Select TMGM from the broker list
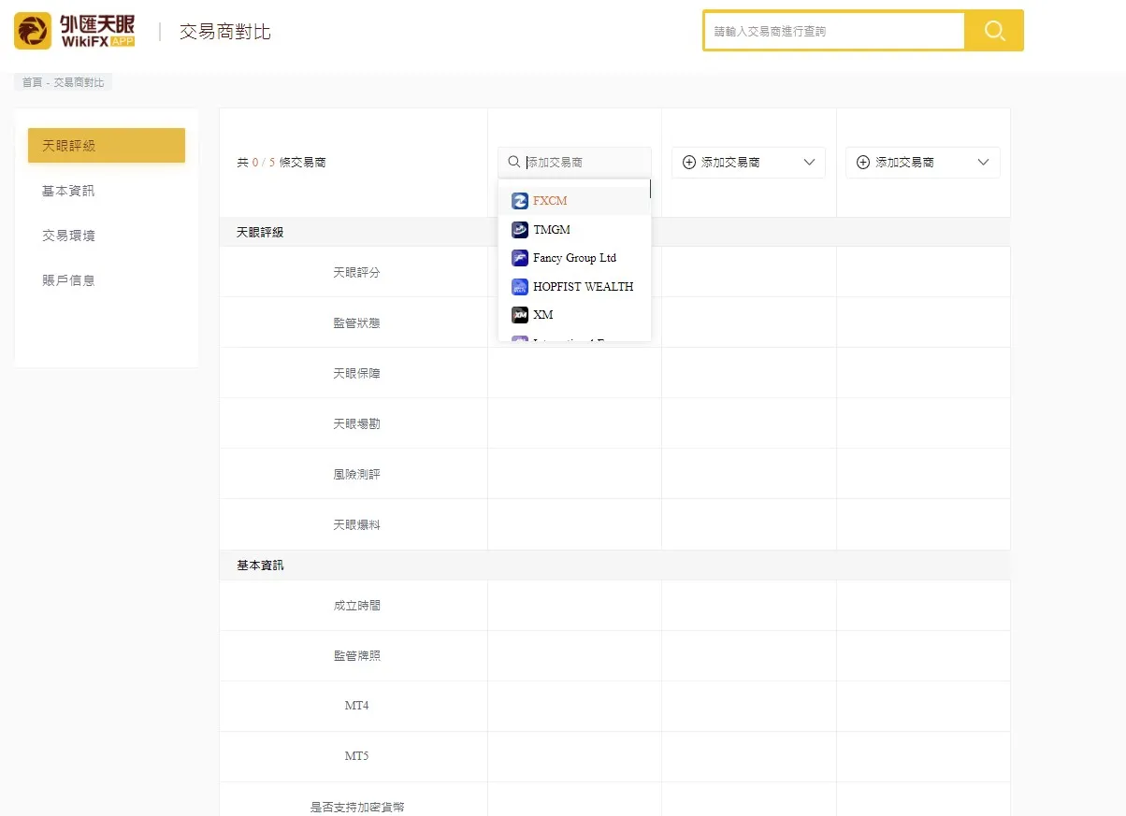Screen dimensions: 1126x816 574,230
